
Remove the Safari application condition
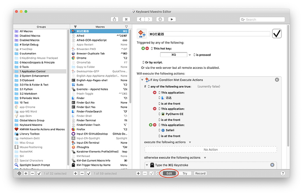155,125
